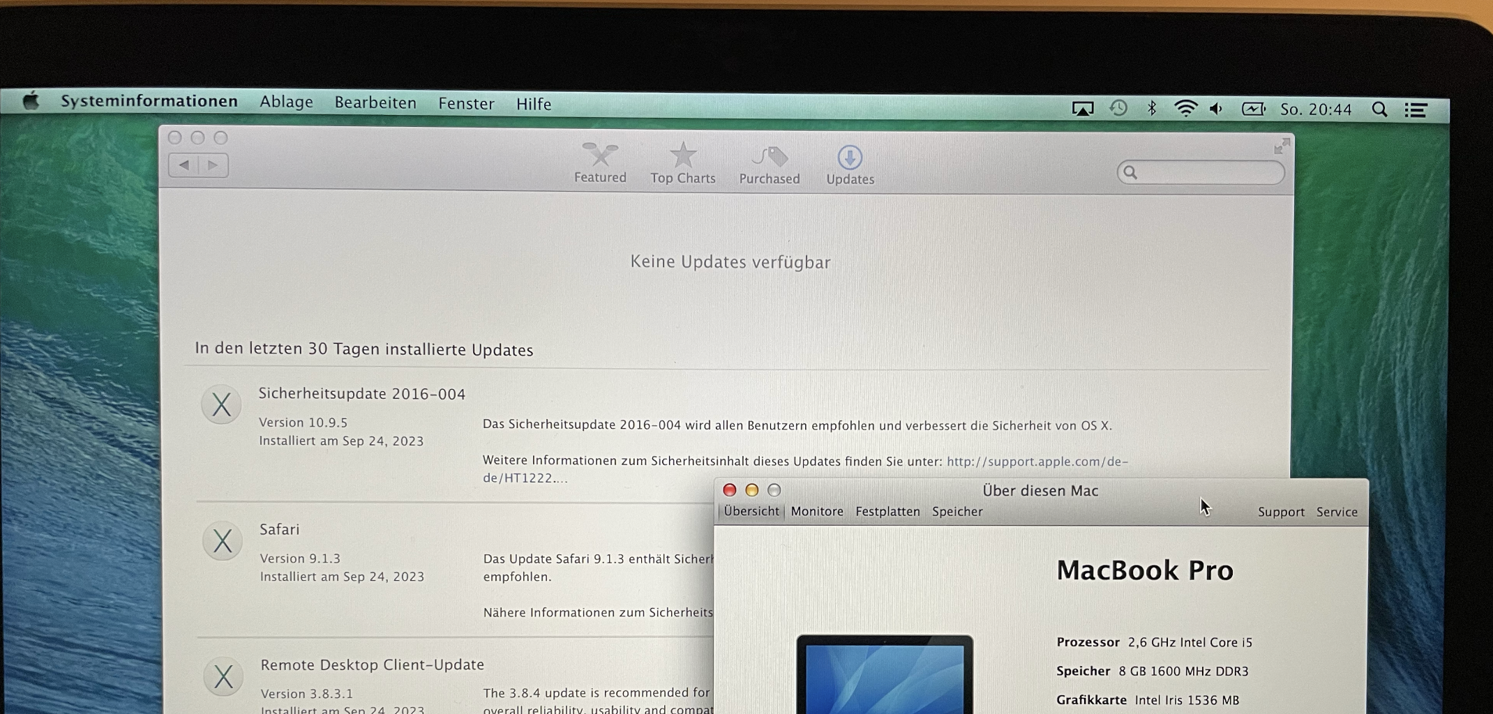
Task: Switch to the Speicher tab
Action: pyautogui.click(x=957, y=511)
